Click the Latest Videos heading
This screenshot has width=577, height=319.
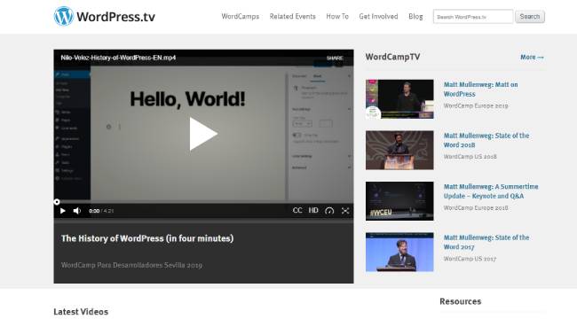pos(81,312)
